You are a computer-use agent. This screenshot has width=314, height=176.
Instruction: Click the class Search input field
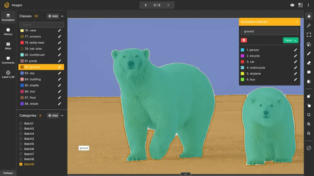pos(42,25)
